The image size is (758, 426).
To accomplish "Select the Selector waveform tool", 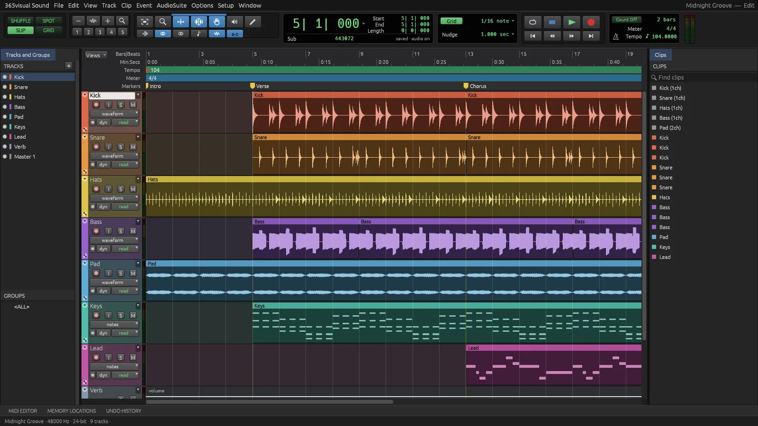I will pyautogui.click(x=199, y=22).
